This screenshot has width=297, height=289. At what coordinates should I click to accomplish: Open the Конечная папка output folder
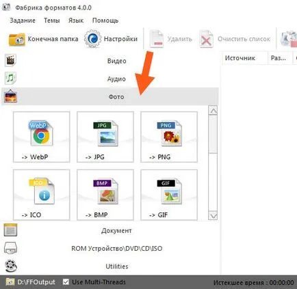tap(43, 39)
